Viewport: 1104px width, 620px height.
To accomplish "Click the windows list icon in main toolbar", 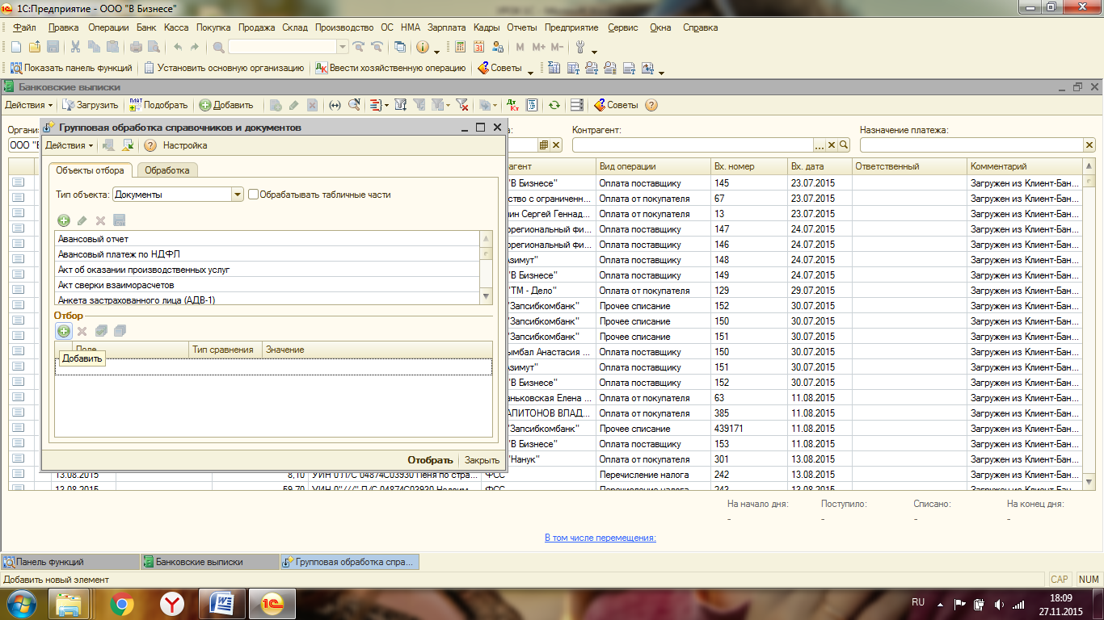I will click(400, 48).
